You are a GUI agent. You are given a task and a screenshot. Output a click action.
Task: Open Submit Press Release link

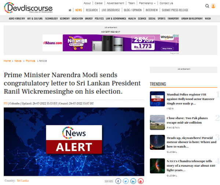tap(175, 10)
